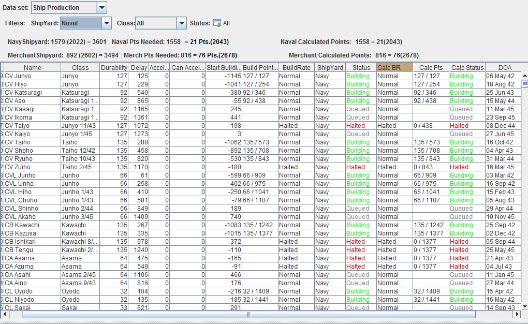Click the Status column header
Image resolution: width=528 pixels, height=324 pixels.
pyautogui.click(x=361, y=67)
